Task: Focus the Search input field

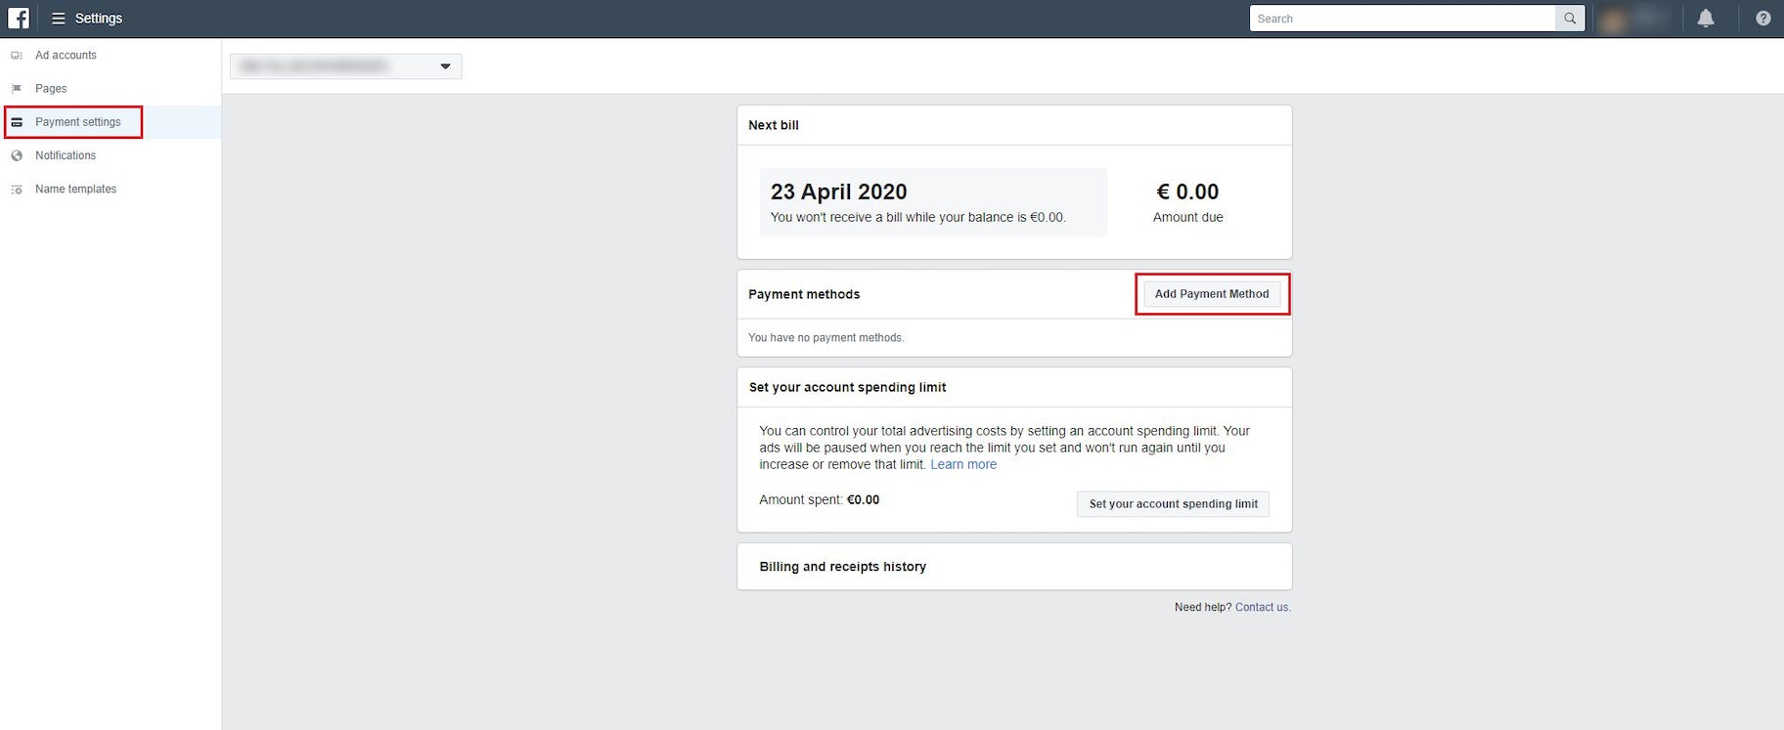Action: click(x=1402, y=19)
